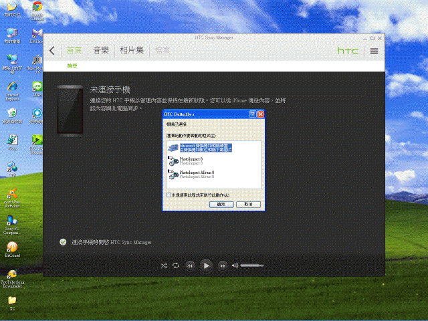Select the green 摘要 sub-tab
The image size is (428, 321).
(72, 66)
